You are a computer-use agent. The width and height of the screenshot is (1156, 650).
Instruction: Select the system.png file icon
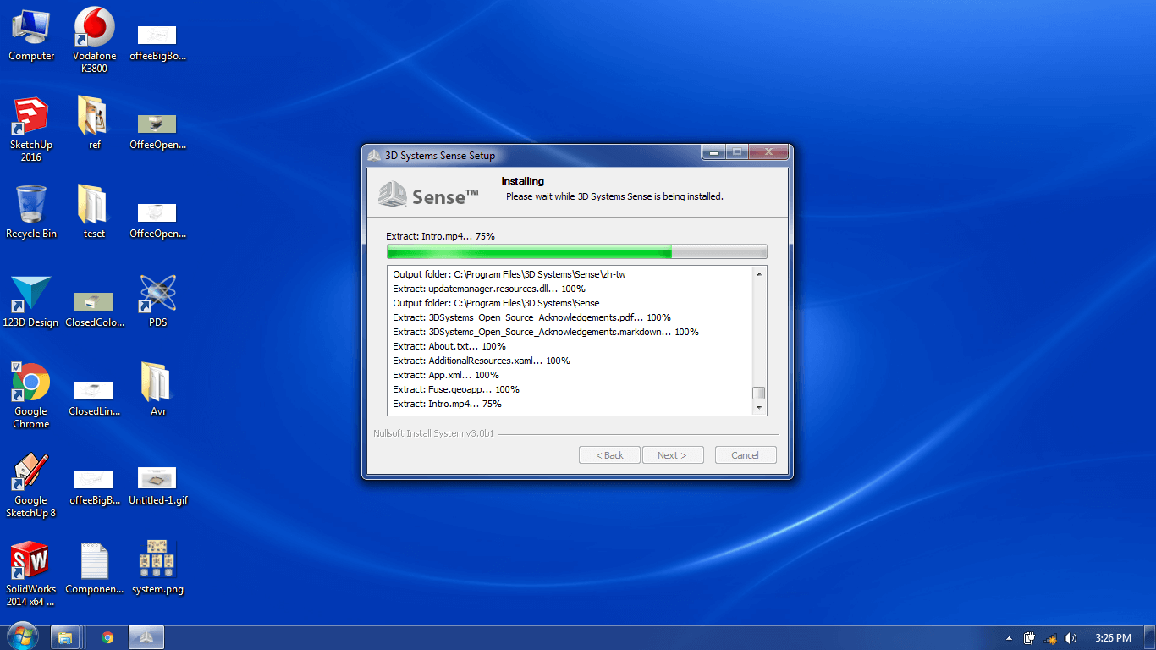pyautogui.click(x=158, y=568)
